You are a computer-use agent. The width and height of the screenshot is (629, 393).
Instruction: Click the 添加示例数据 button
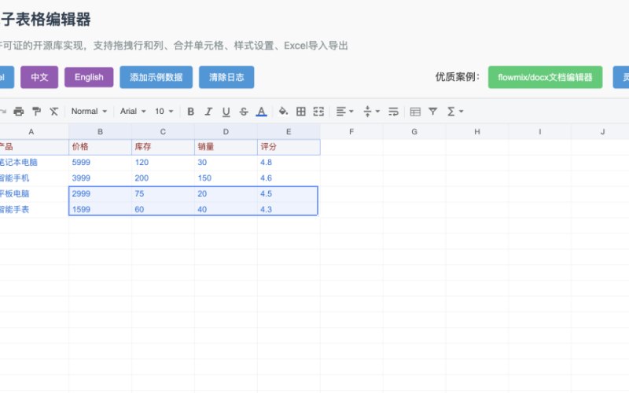[156, 77]
